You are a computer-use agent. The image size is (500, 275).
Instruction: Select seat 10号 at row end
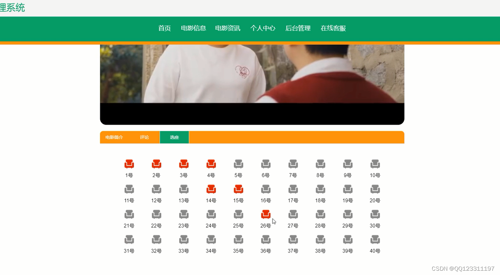pyautogui.click(x=375, y=164)
